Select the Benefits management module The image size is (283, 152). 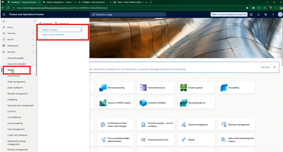(x=18, y=94)
